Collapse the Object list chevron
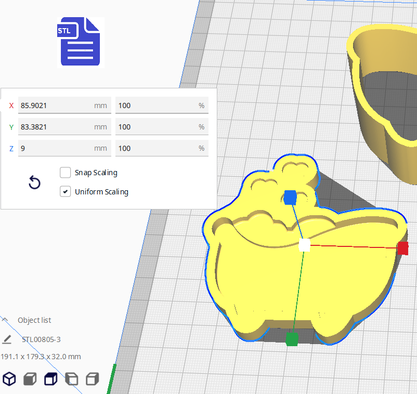 pos(5,320)
